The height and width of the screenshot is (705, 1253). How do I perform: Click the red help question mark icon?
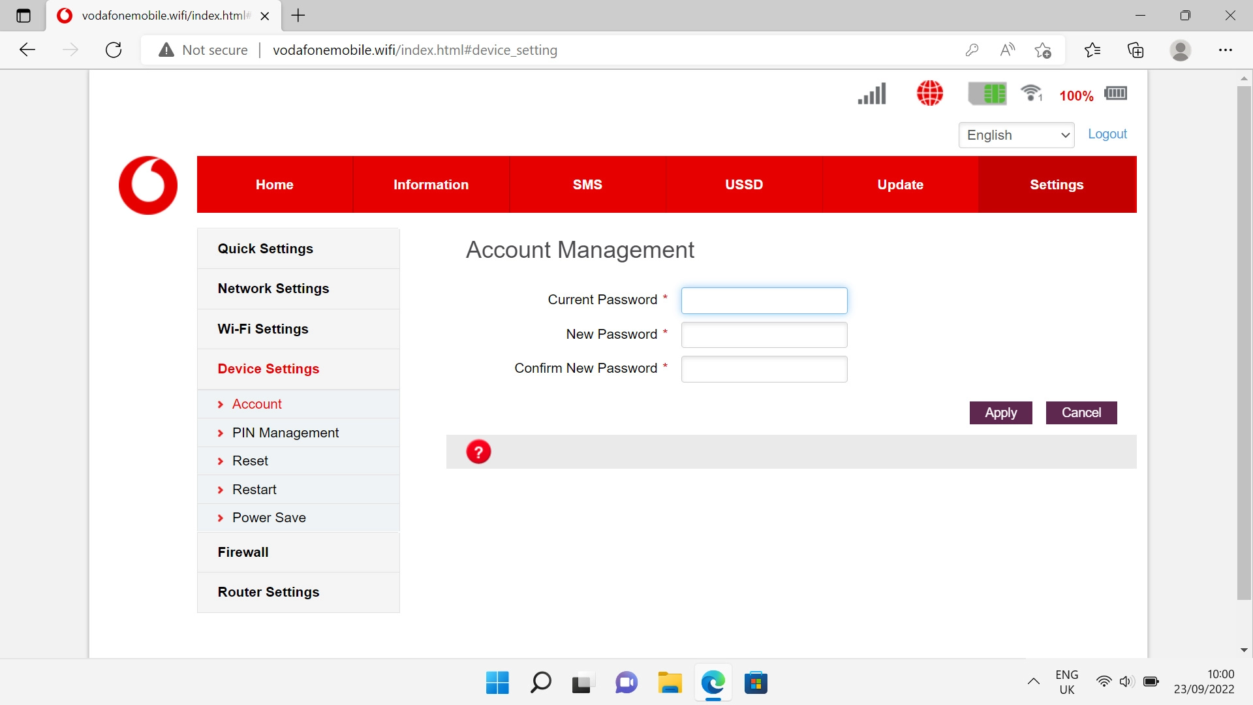(x=478, y=452)
